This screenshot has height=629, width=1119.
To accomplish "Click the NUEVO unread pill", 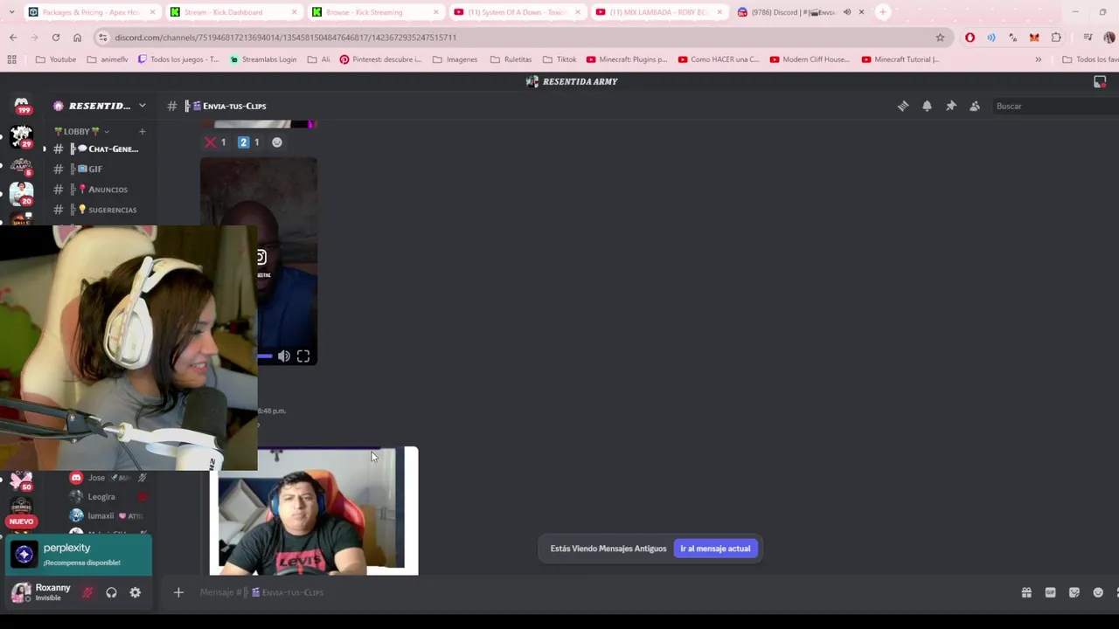I will (x=21, y=522).
